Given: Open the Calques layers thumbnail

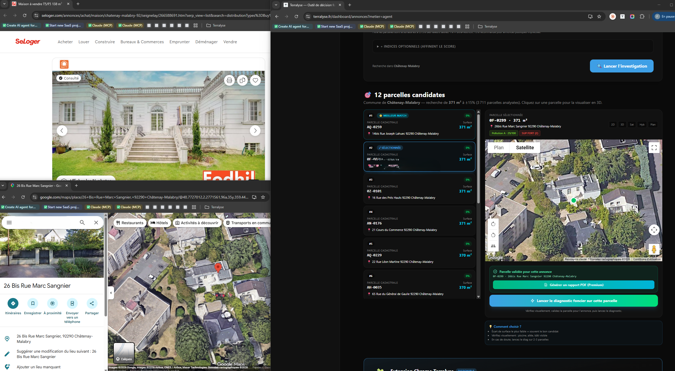Looking at the screenshot, I should (x=124, y=353).
